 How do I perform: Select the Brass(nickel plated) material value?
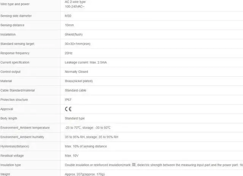(x=79, y=81)
